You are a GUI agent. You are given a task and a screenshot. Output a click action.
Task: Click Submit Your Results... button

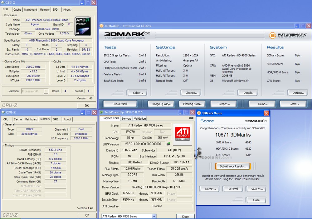click(x=233, y=166)
